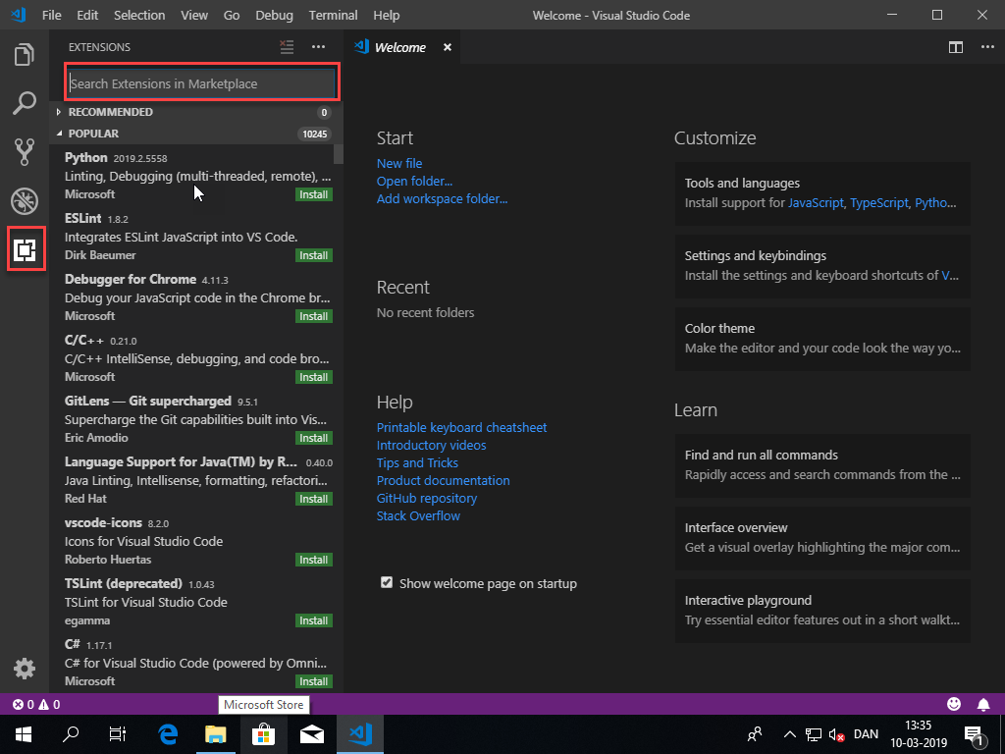This screenshot has width=1005, height=754.
Task: Install the GitLens extension
Action: click(314, 438)
